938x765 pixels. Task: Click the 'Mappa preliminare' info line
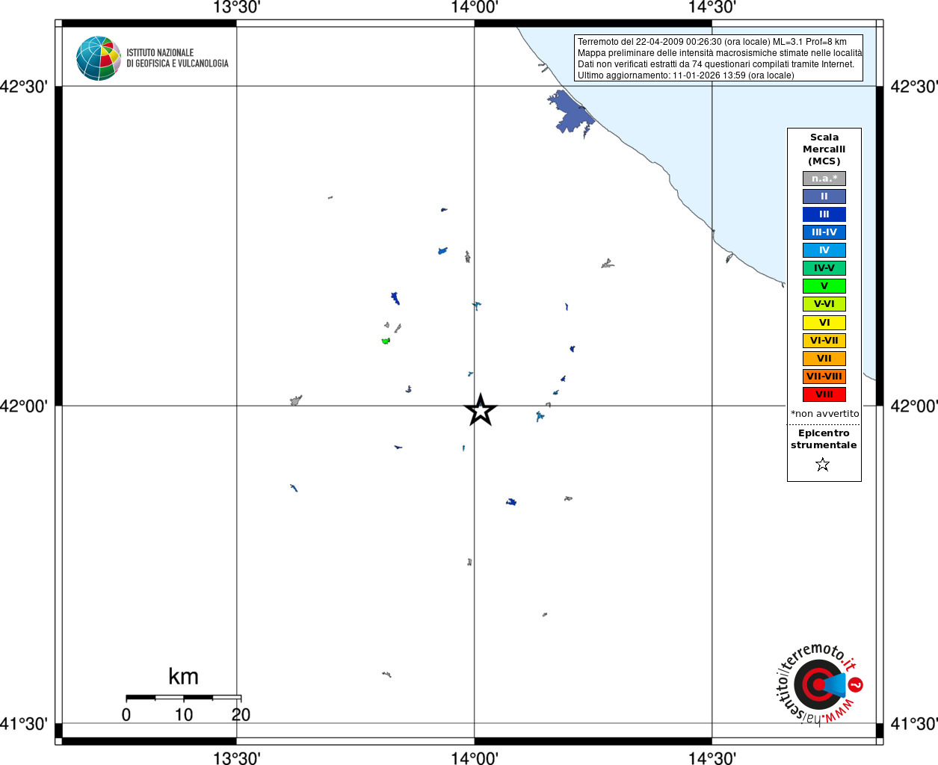click(x=720, y=53)
